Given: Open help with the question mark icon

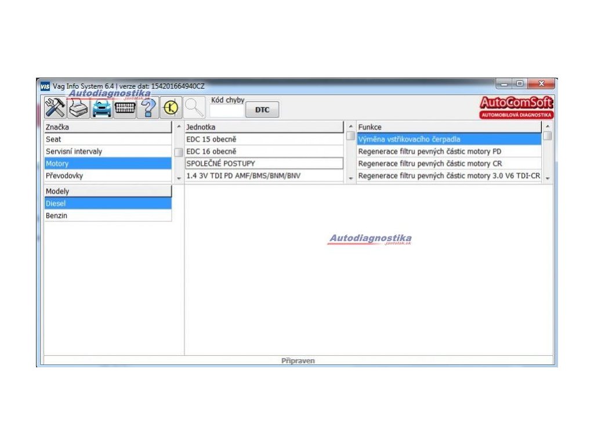Looking at the screenshot, I should point(148,108).
